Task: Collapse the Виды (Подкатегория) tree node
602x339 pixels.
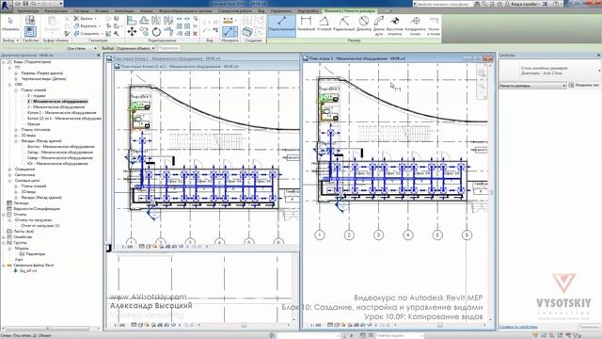Action: (4, 62)
